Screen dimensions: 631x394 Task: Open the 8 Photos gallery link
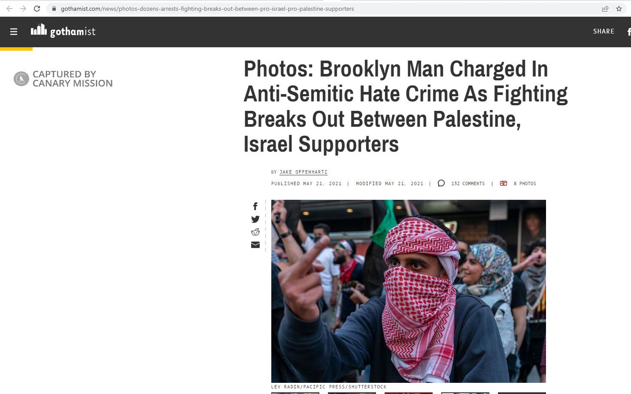pyautogui.click(x=525, y=183)
